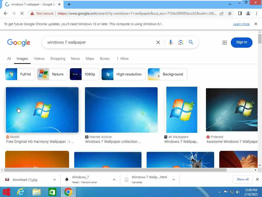Open the Windows Start button
Image resolution: width=262 pixels, height=197 pixels.
click(x=6, y=192)
